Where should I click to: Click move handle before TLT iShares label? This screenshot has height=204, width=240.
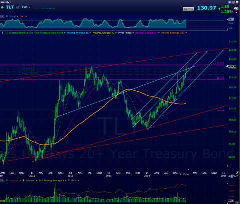click(2, 33)
